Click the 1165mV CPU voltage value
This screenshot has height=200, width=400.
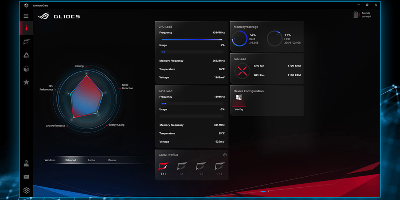click(219, 77)
